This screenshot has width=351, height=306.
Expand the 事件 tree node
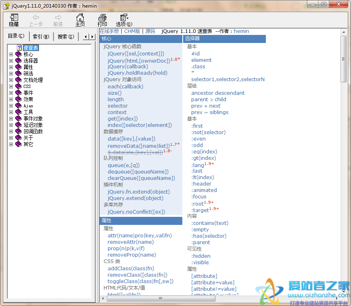tap(11, 93)
